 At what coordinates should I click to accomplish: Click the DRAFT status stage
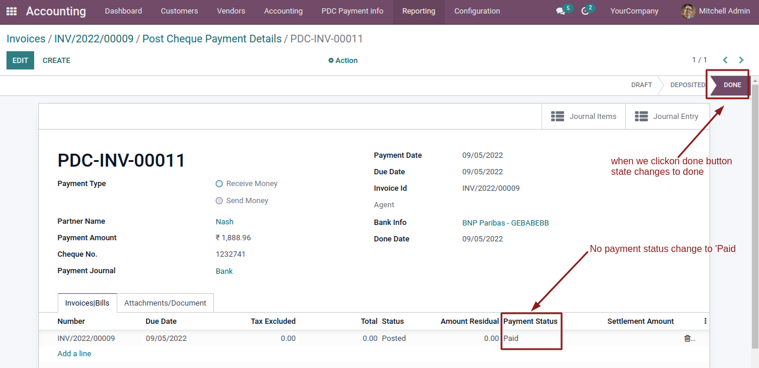(641, 85)
